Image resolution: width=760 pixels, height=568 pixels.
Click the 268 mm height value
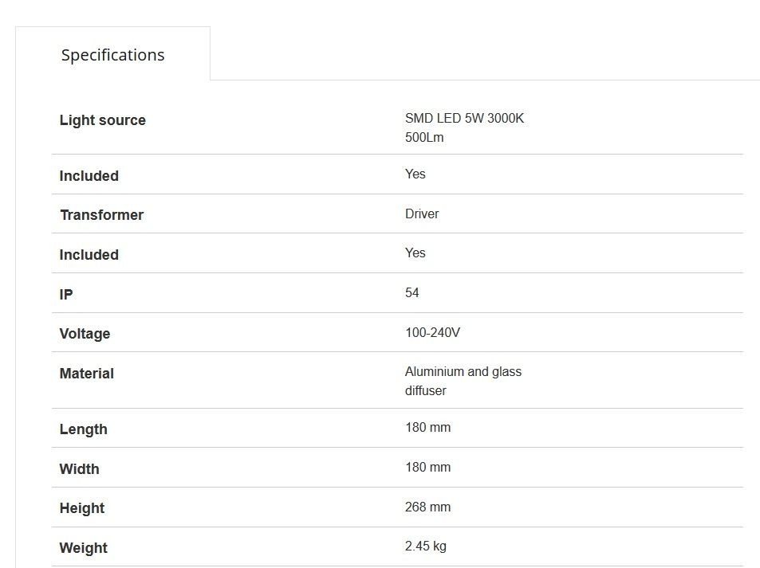tap(428, 507)
